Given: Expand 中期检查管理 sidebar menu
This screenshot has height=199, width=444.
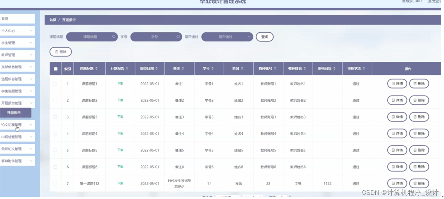Looking at the screenshot, I should tap(17, 137).
